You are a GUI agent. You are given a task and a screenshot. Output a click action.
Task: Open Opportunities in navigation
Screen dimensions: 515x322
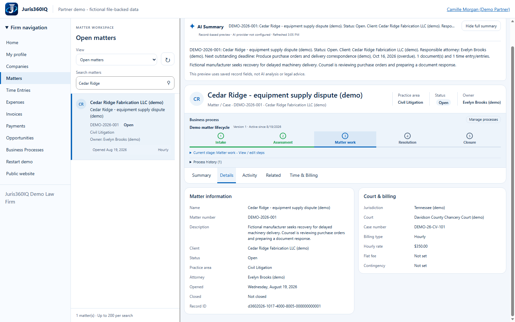pyautogui.click(x=35, y=138)
